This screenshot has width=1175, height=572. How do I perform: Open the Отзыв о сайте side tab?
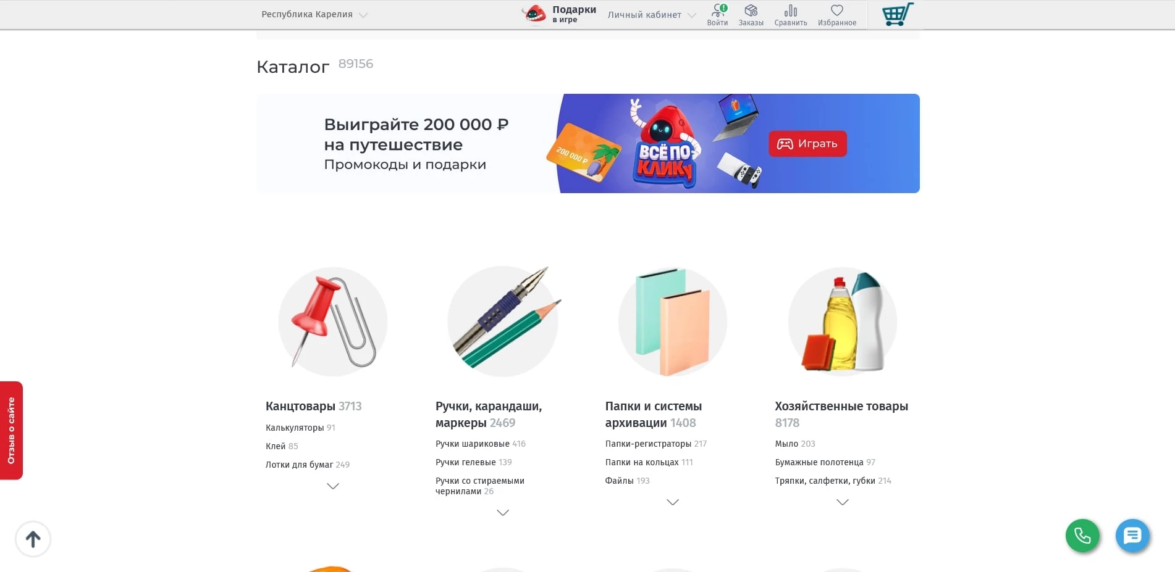(x=12, y=430)
